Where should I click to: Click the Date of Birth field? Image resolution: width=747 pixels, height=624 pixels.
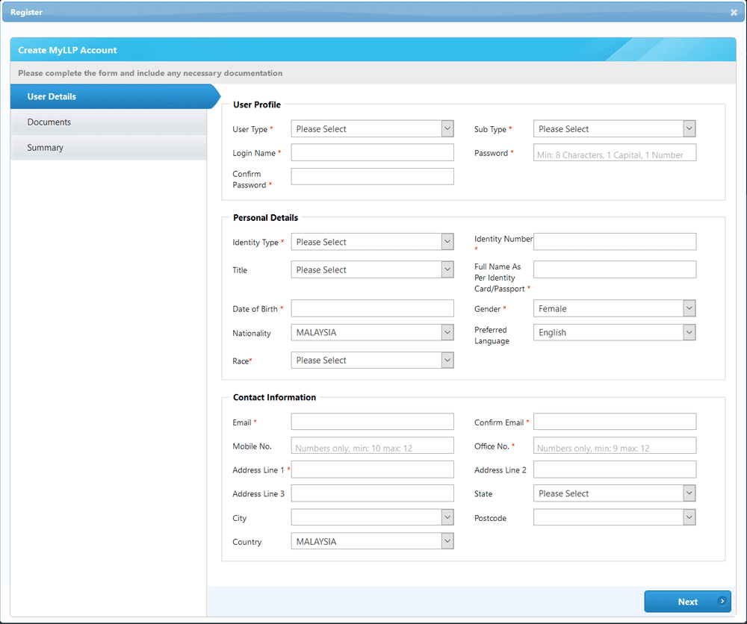coord(372,308)
